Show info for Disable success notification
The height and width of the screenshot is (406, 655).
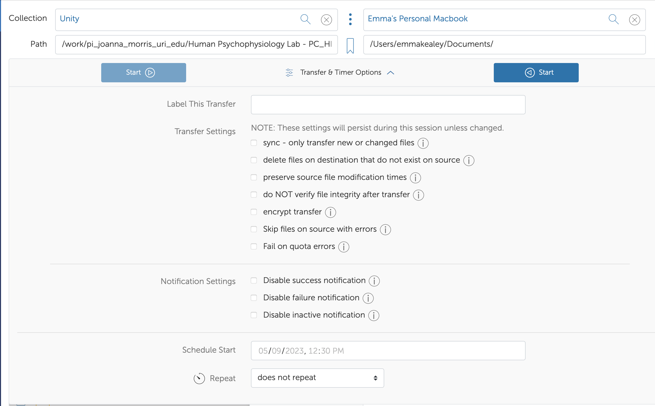[374, 281]
